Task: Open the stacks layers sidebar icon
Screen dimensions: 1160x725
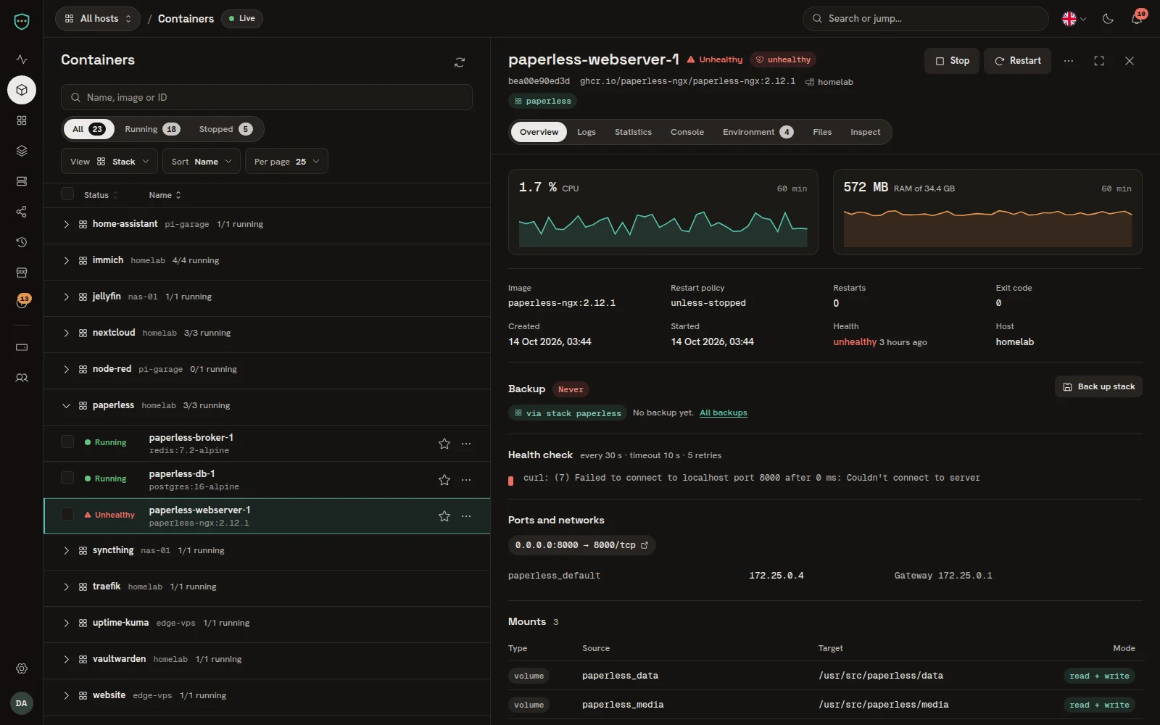Action: tap(22, 151)
